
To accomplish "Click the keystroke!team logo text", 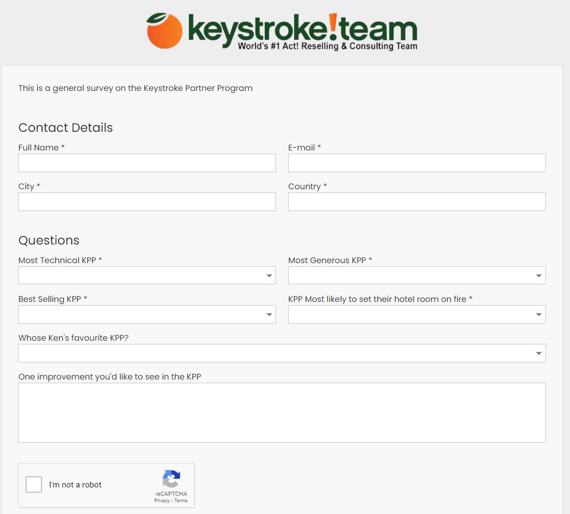I will coord(302,29).
